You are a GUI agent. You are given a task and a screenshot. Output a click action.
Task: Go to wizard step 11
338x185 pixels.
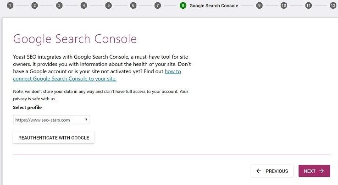point(309,5)
